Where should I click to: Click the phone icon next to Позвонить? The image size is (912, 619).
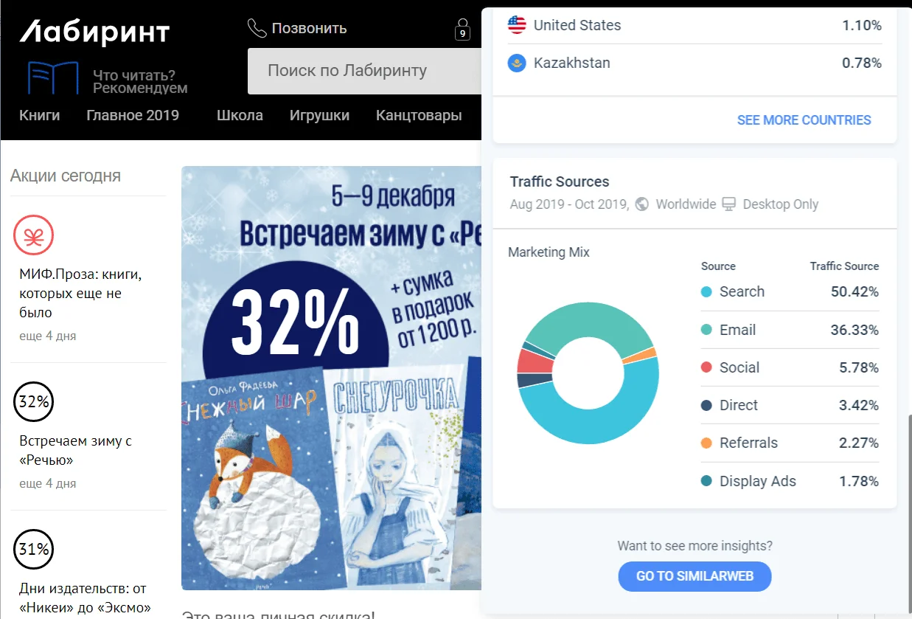point(257,29)
